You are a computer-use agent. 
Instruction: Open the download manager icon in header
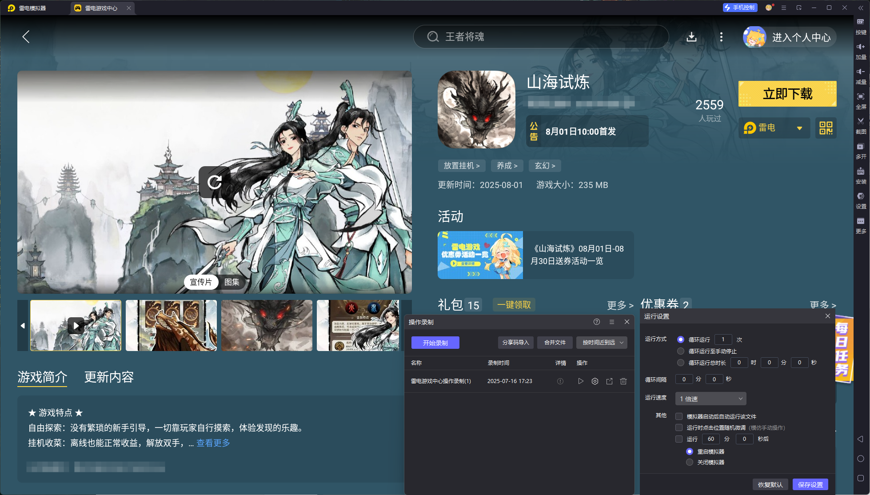691,37
